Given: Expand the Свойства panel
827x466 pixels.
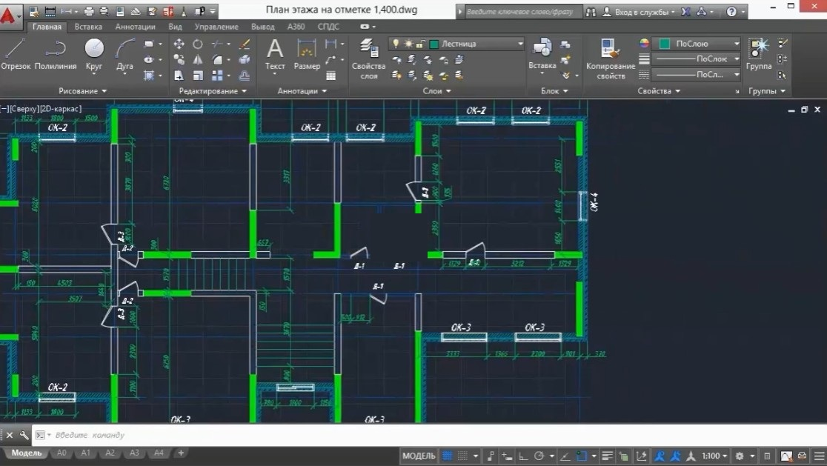Looking at the screenshot, I should [659, 90].
